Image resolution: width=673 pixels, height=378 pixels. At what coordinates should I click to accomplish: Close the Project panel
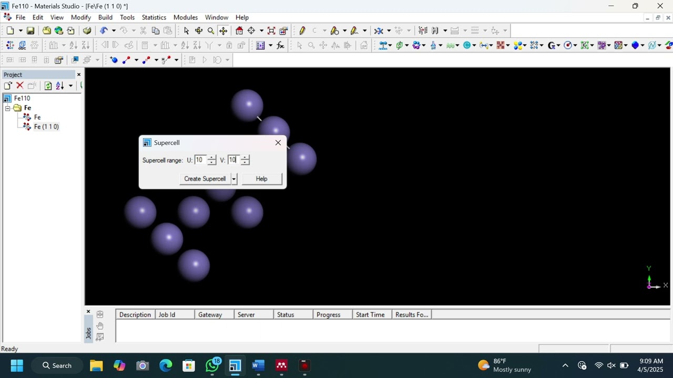pyautogui.click(x=79, y=75)
